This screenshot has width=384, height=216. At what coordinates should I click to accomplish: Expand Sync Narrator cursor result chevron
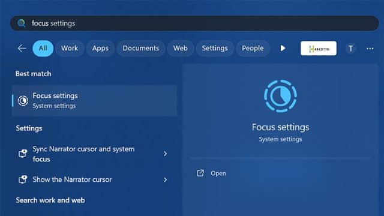166,154
